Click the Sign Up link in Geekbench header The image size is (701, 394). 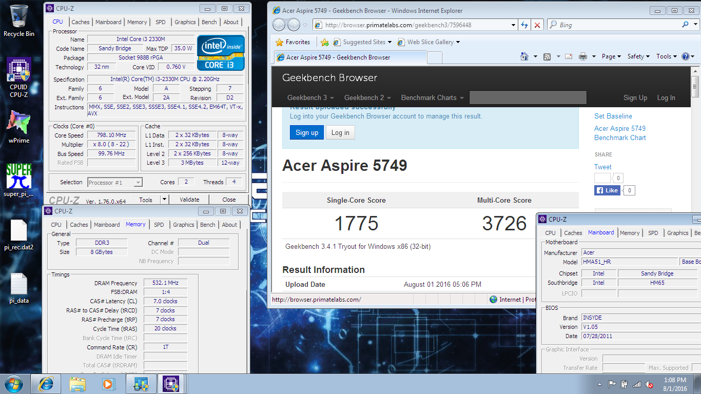point(635,97)
